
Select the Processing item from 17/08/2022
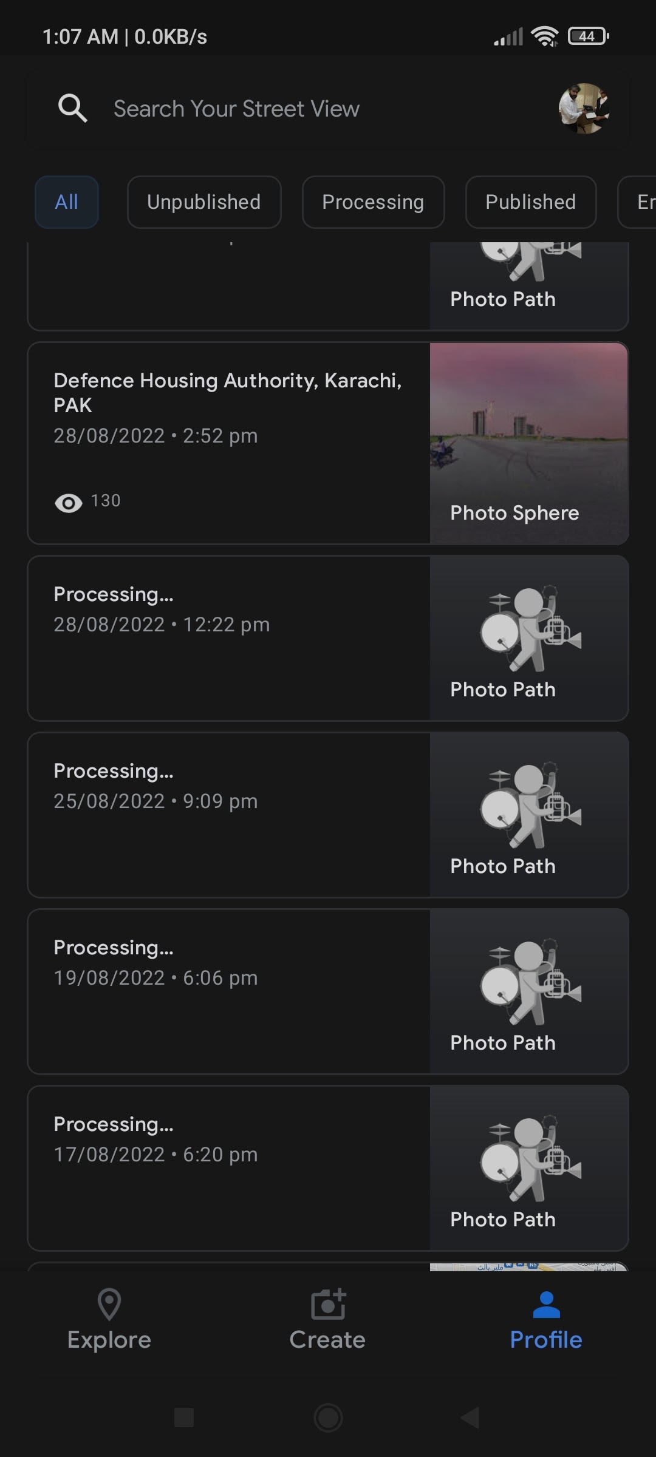[228, 1168]
